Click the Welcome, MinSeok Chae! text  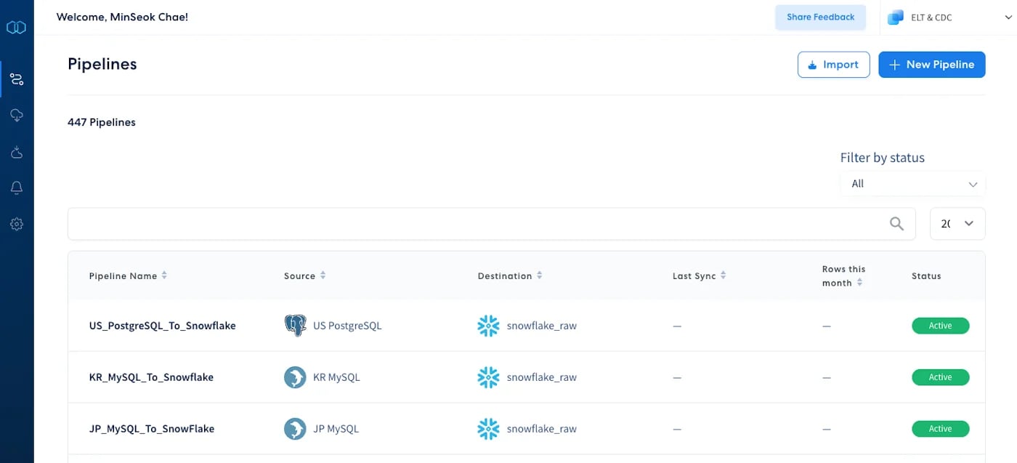pyautogui.click(x=122, y=17)
